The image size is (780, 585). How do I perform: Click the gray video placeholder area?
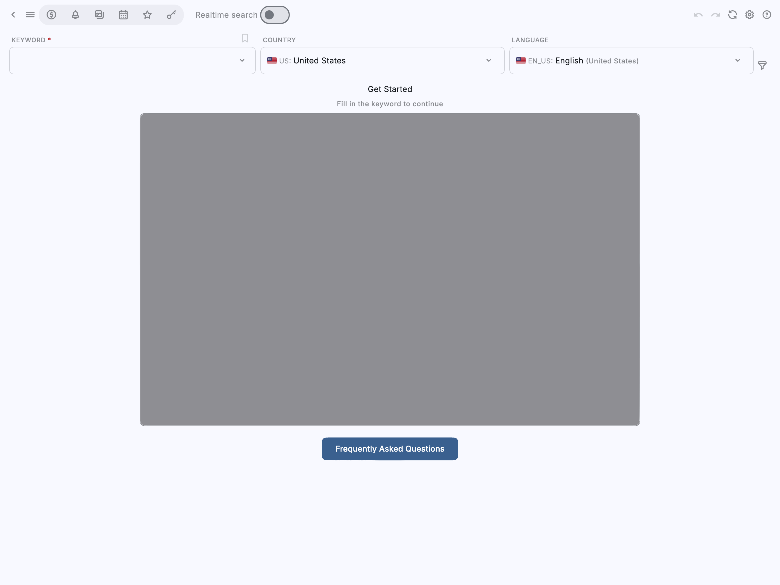click(x=390, y=270)
